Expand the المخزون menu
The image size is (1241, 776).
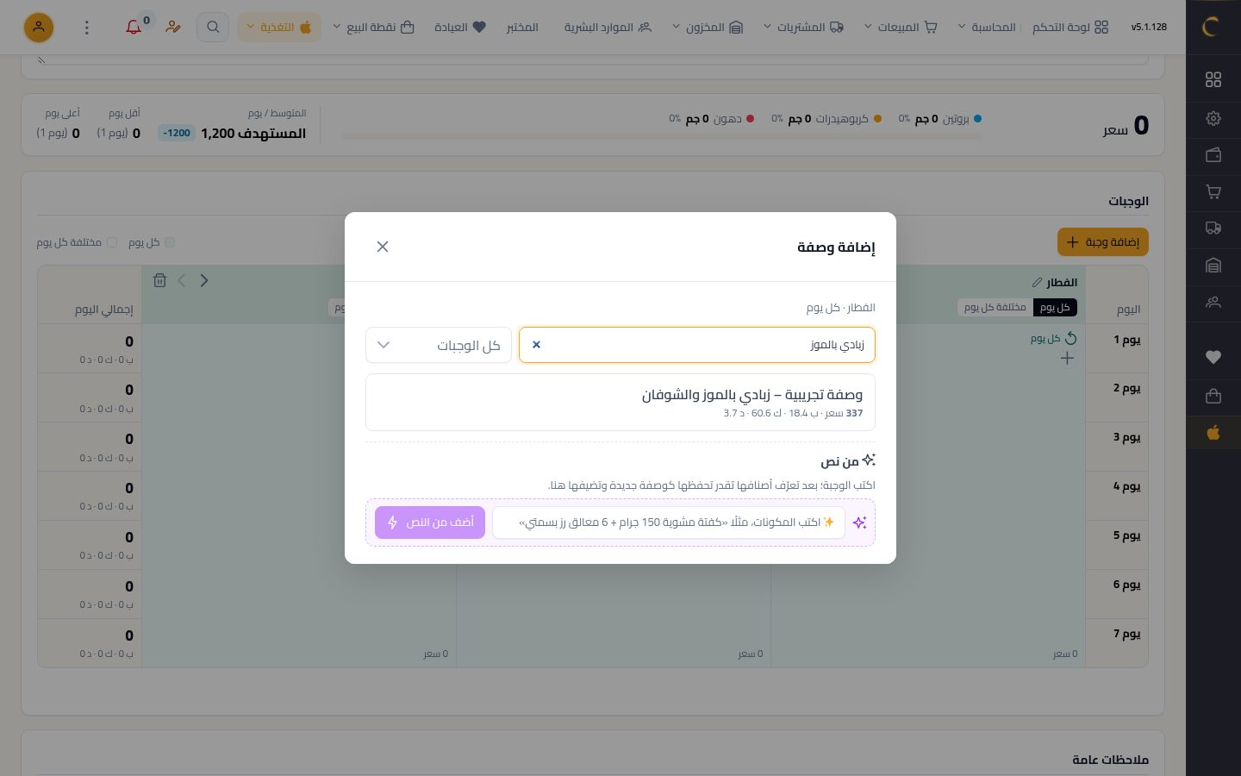[x=707, y=27]
